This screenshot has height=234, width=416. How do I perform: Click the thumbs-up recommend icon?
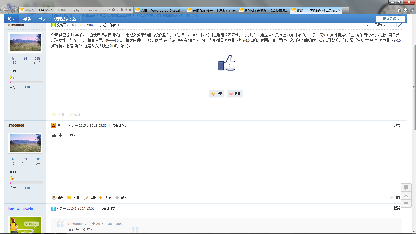(227, 63)
